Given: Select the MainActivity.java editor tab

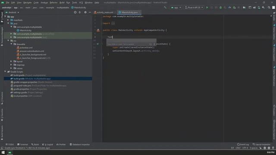Looking at the screenshot, I should click(129, 12).
